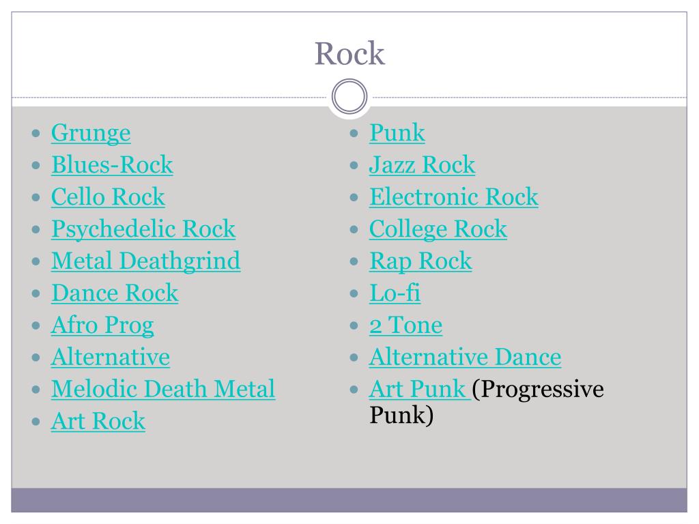Follow the Melodic Death Metal link

[x=163, y=390]
